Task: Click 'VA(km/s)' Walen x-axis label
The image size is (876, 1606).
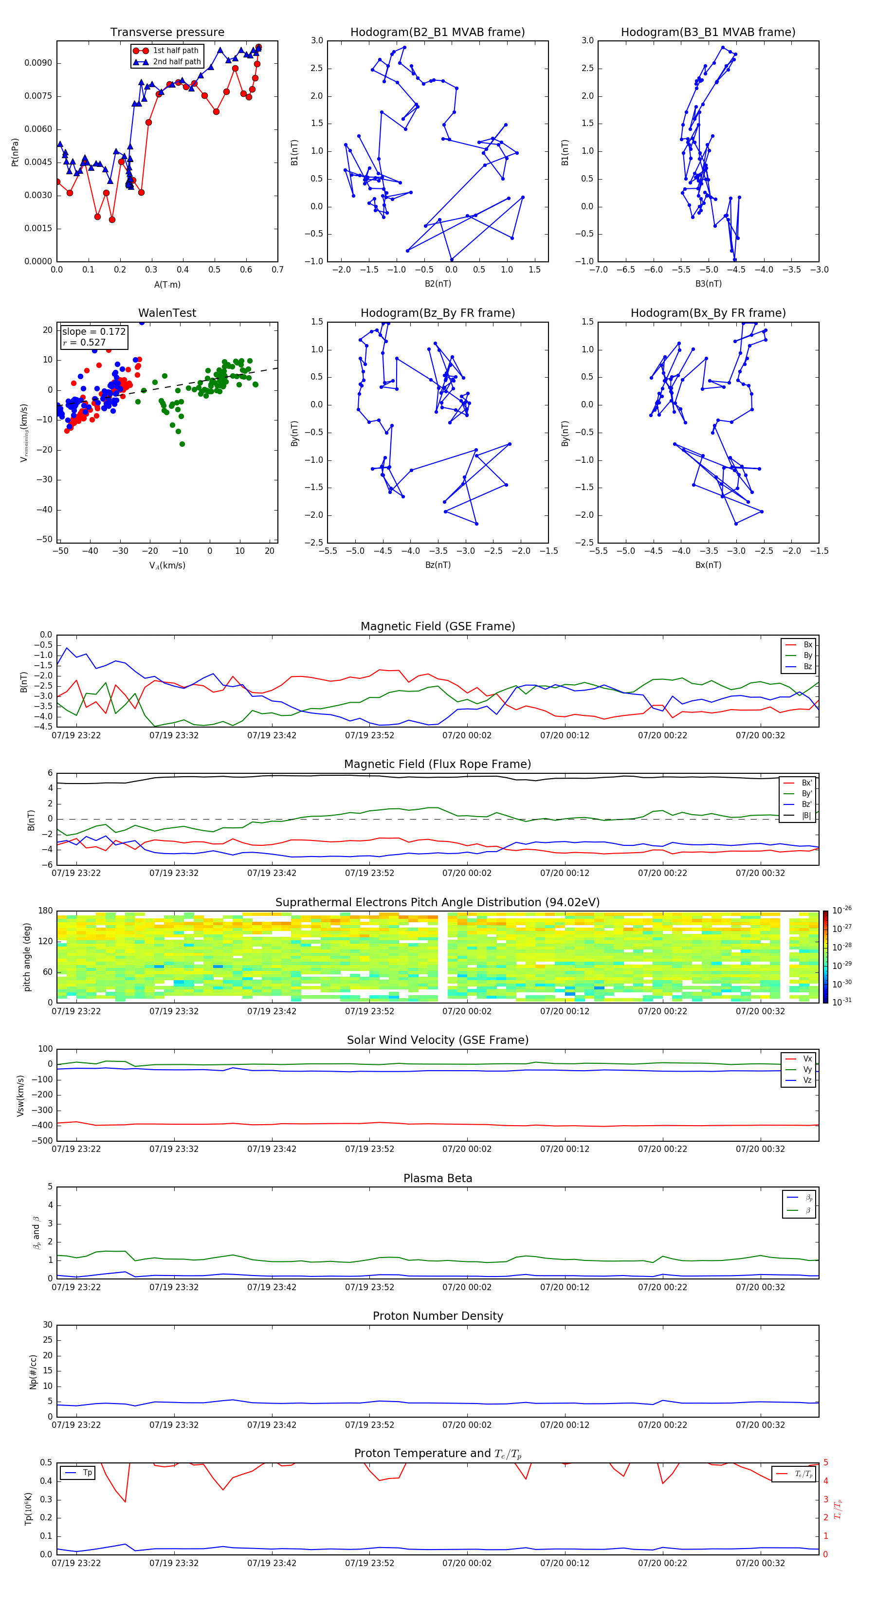Action: pyautogui.click(x=167, y=566)
